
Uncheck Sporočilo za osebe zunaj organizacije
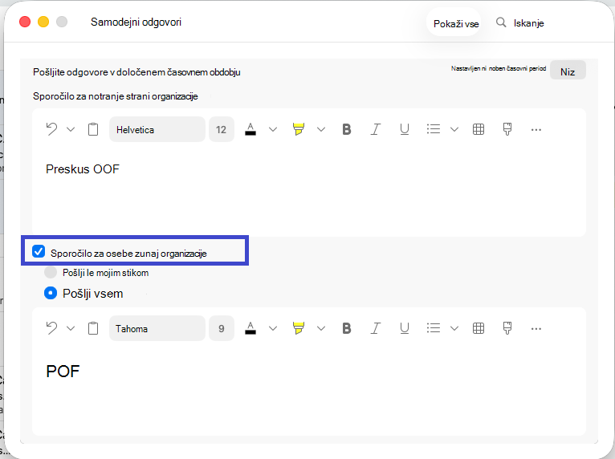[x=39, y=251]
